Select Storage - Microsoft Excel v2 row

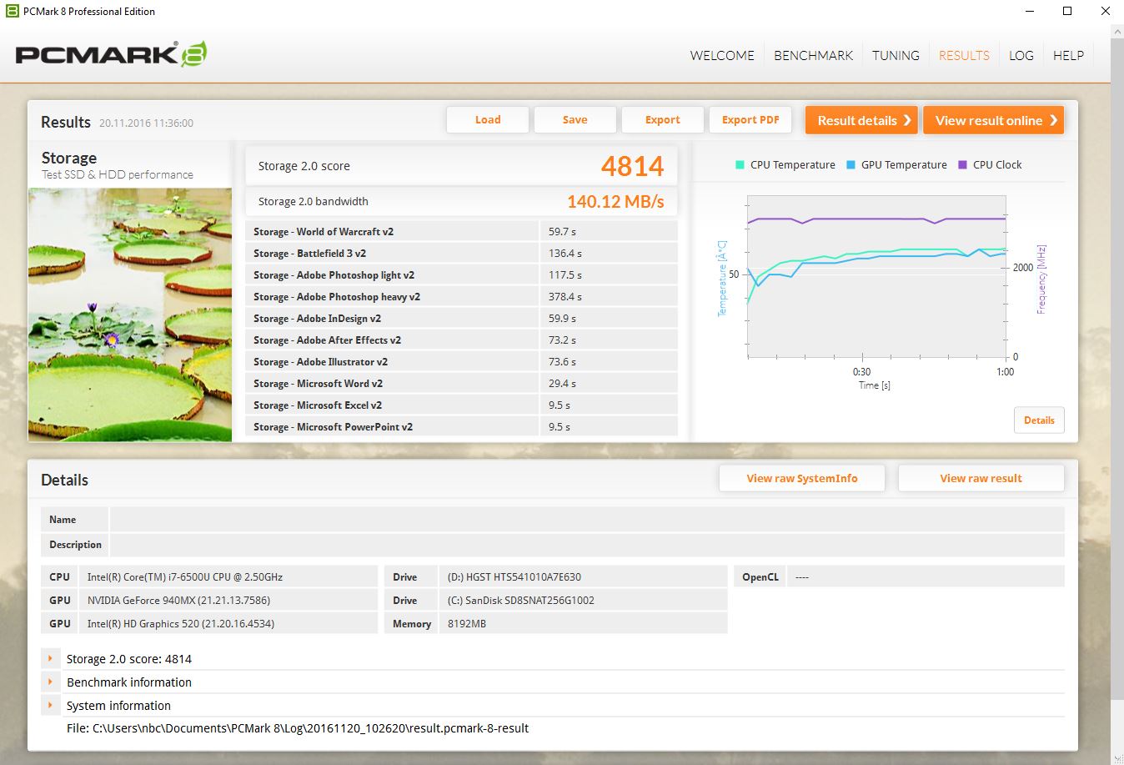[x=461, y=405]
